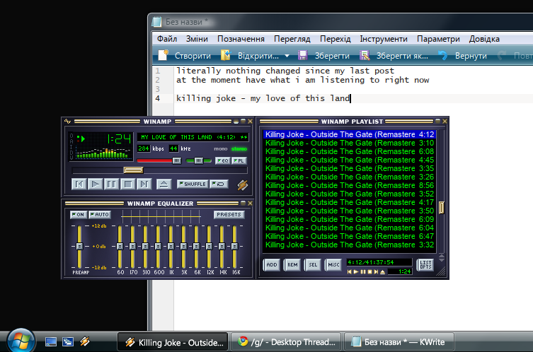This screenshot has width=533, height=352.
Task: Click playlist mini Previous button
Action: [x=349, y=272]
